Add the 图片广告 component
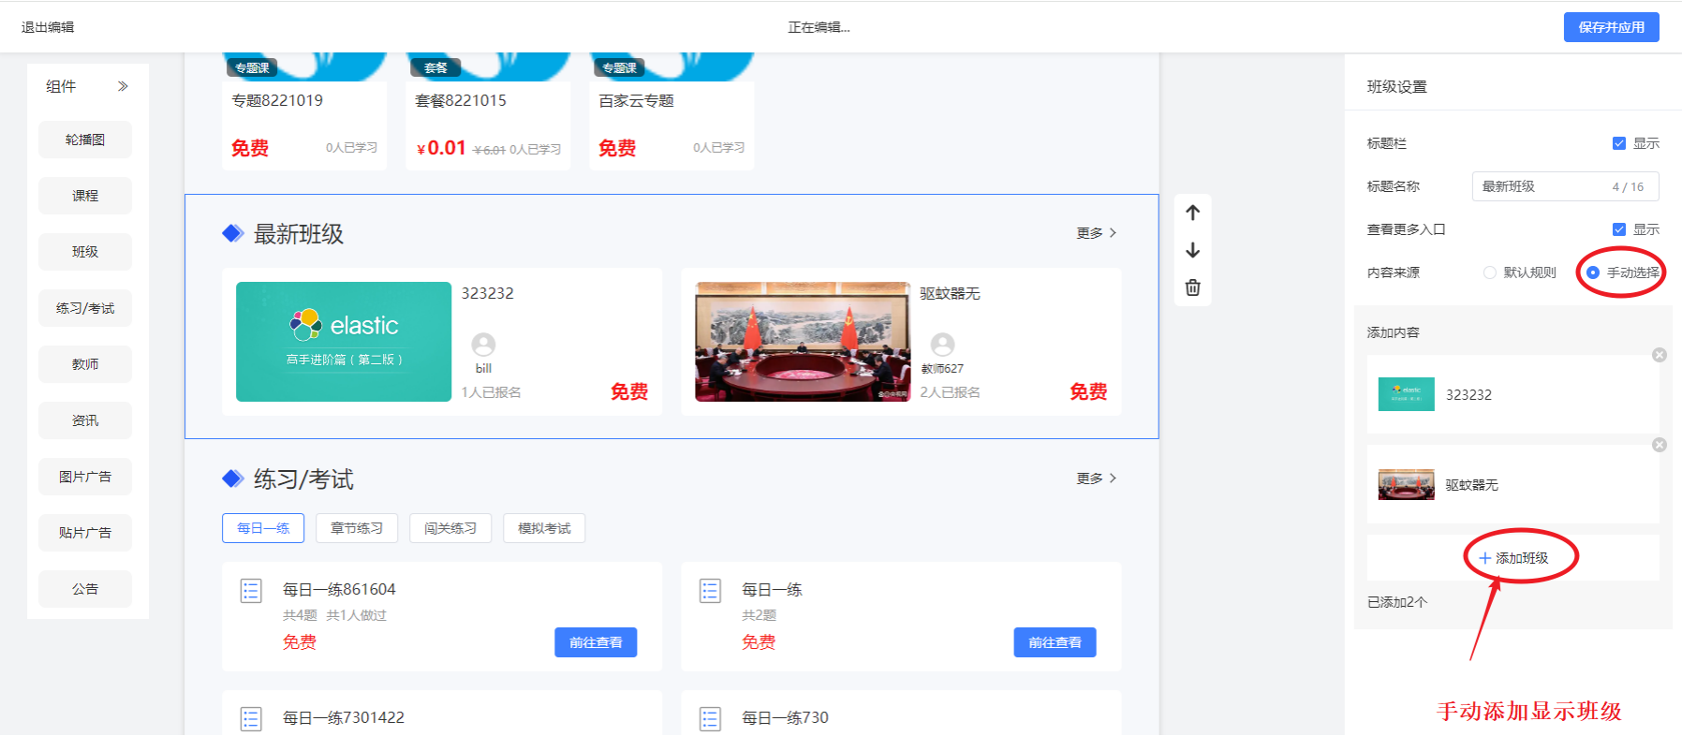The height and width of the screenshot is (736, 1682). [x=85, y=477]
